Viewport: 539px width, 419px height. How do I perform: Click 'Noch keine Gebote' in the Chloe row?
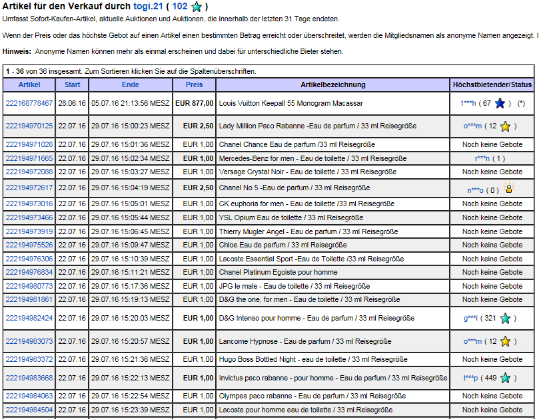click(x=492, y=245)
